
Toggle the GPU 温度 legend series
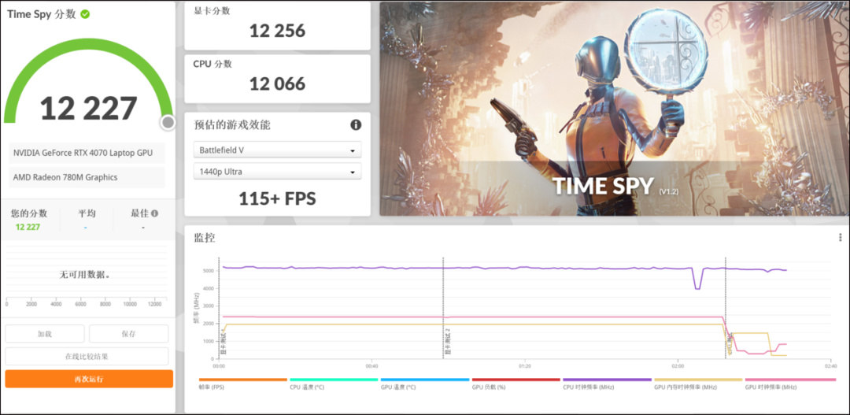pyautogui.click(x=425, y=384)
